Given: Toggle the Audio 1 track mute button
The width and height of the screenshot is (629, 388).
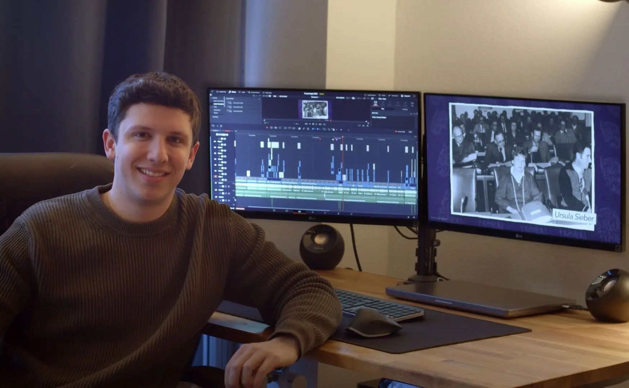Looking at the screenshot, I should tap(229, 186).
